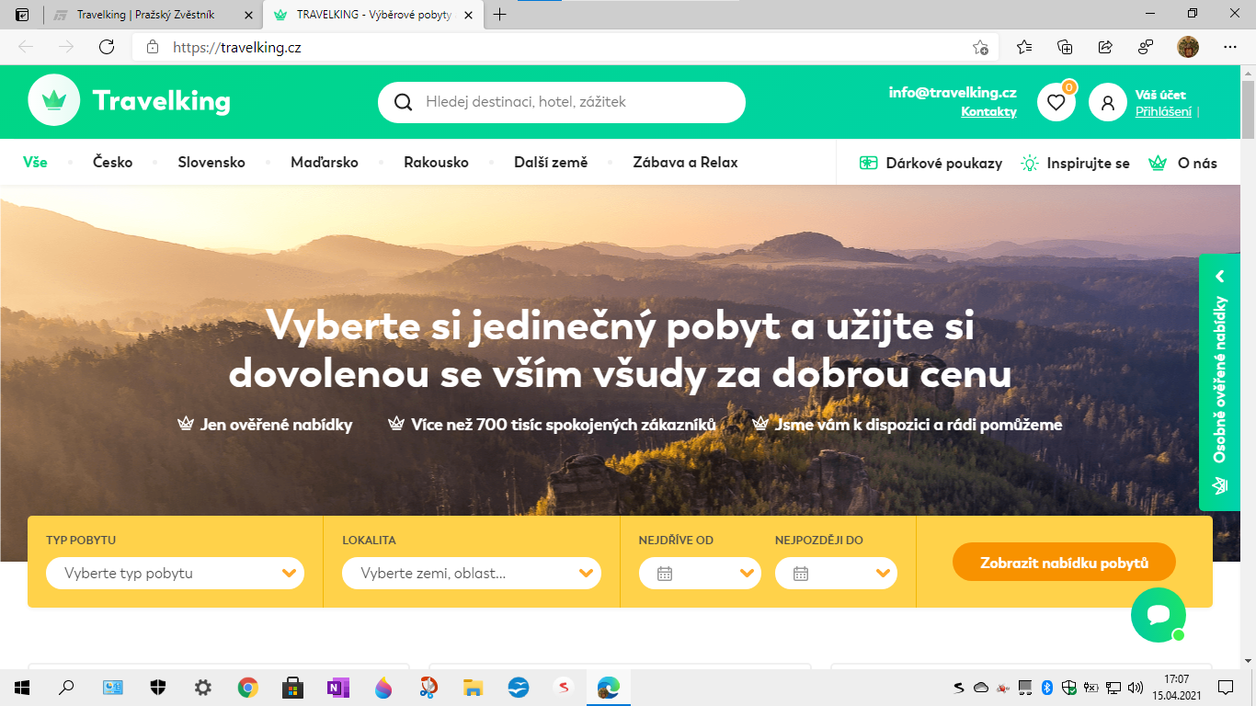Click the Travelking crown logo

pyautogui.click(x=54, y=99)
